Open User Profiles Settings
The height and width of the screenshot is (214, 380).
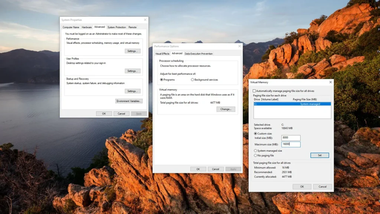tap(132, 71)
